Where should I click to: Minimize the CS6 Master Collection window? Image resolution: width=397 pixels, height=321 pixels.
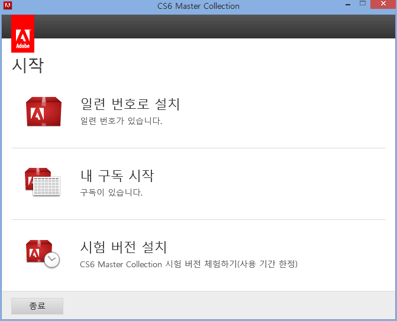point(348,4)
